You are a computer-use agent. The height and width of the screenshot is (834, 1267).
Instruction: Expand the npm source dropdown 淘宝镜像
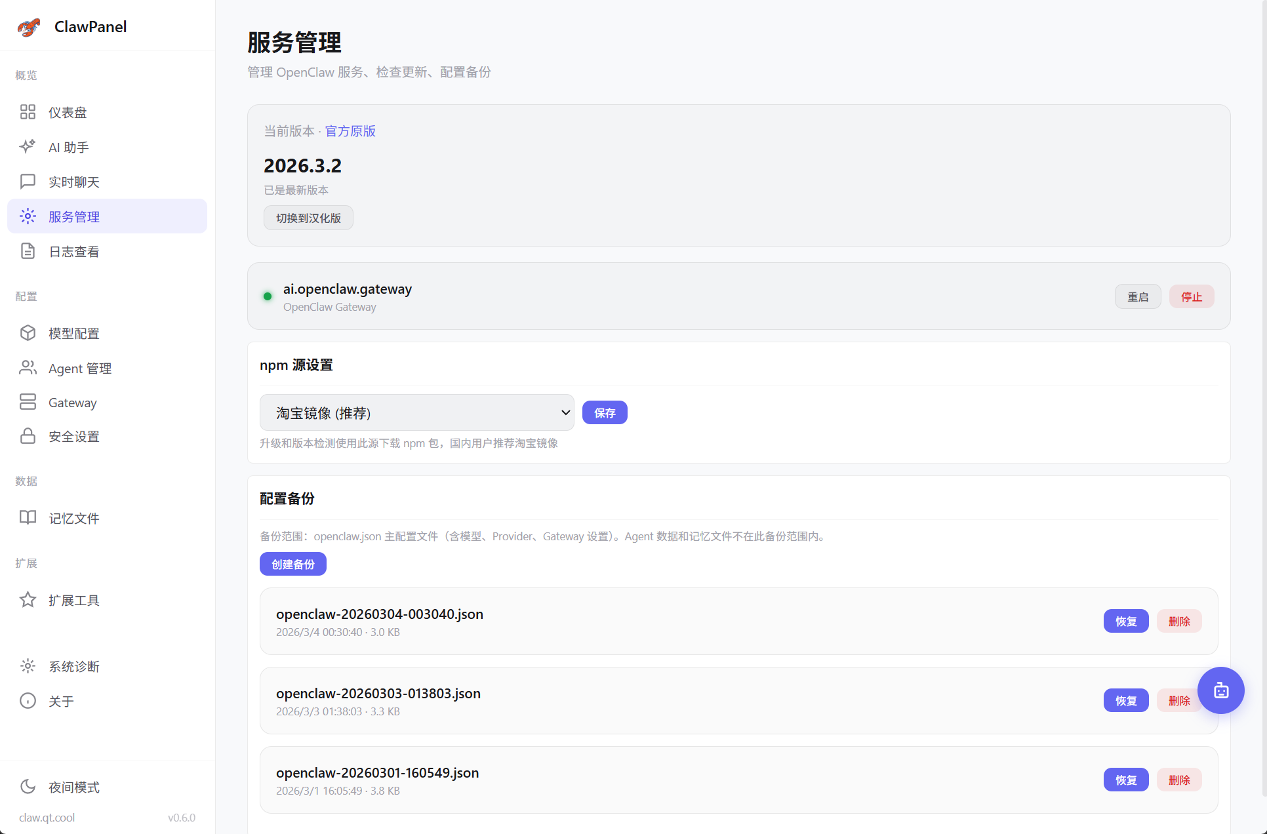[417, 412]
